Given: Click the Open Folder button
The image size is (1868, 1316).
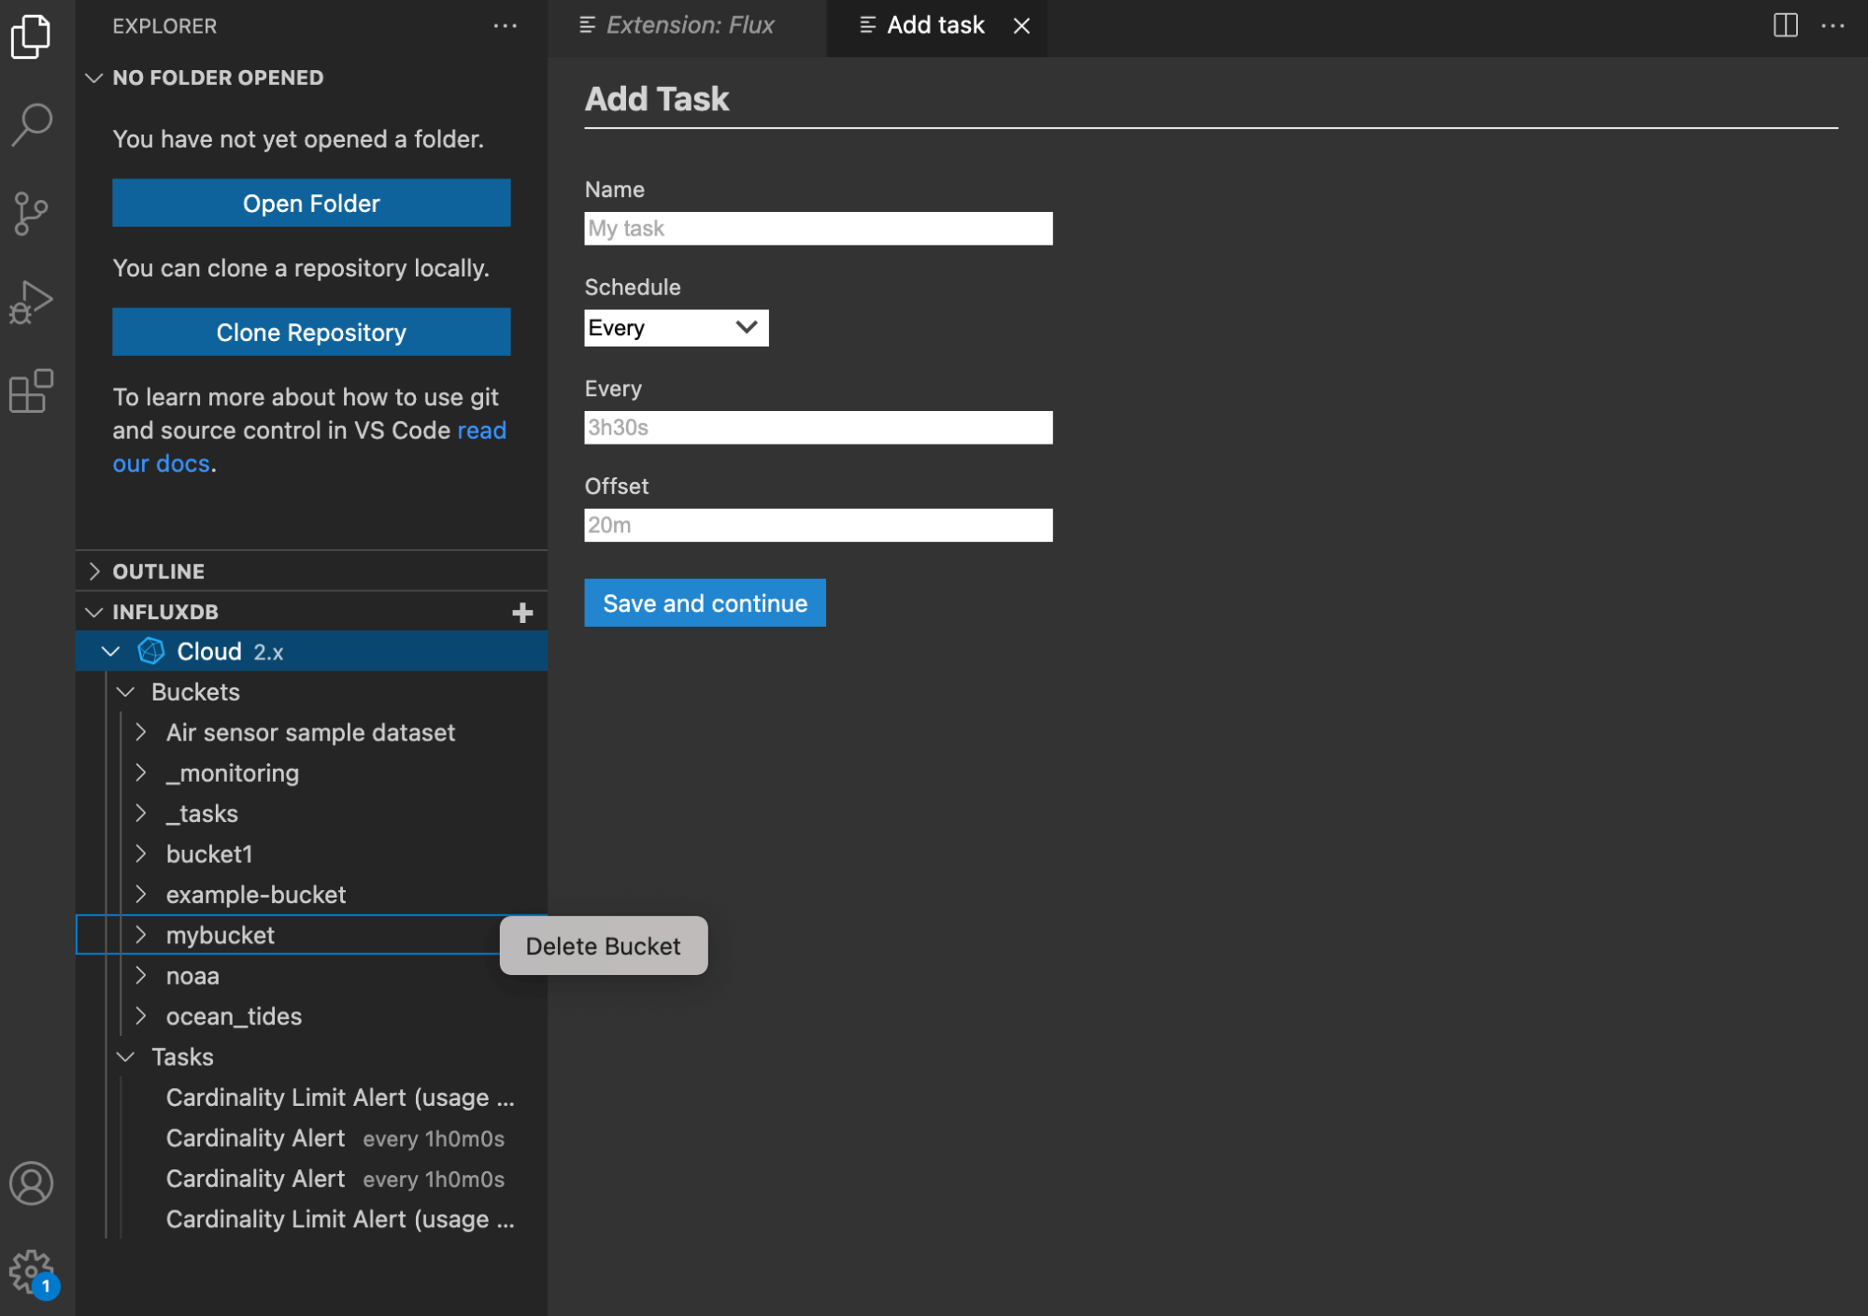Looking at the screenshot, I should click(312, 201).
